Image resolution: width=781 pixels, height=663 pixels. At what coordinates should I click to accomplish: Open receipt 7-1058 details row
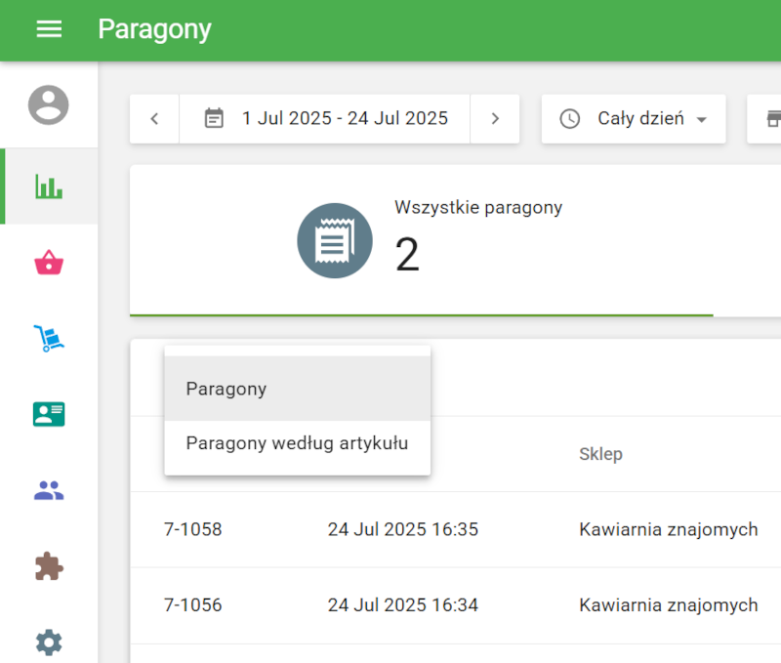[x=390, y=528]
